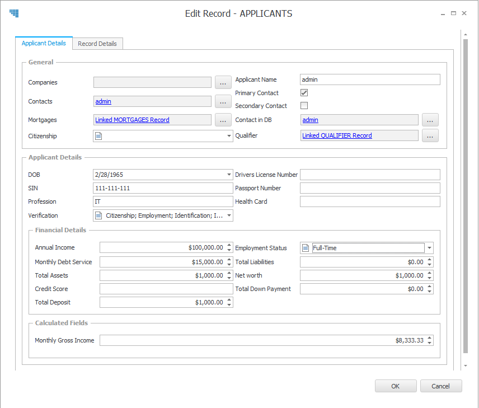Screen dimensions: 479x408
Task: Close the Edit Record window
Action: pyautogui.click(x=464, y=13)
